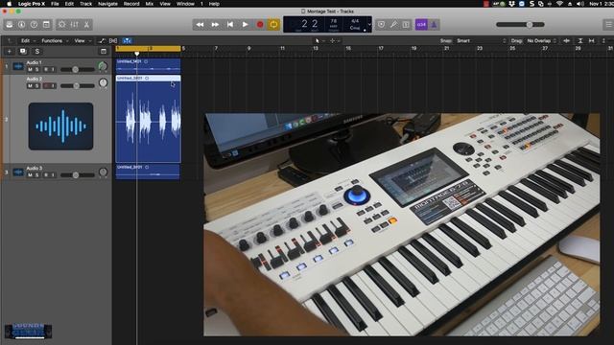Add a new track with plus button
This screenshot has width=614, height=345.
click(10, 51)
